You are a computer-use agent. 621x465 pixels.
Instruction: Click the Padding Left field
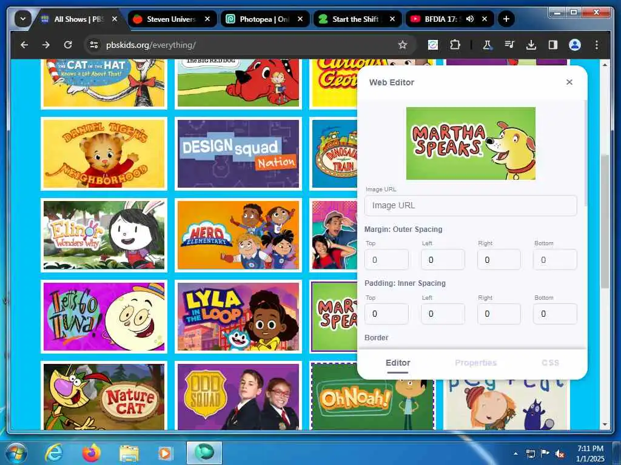point(443,314)
